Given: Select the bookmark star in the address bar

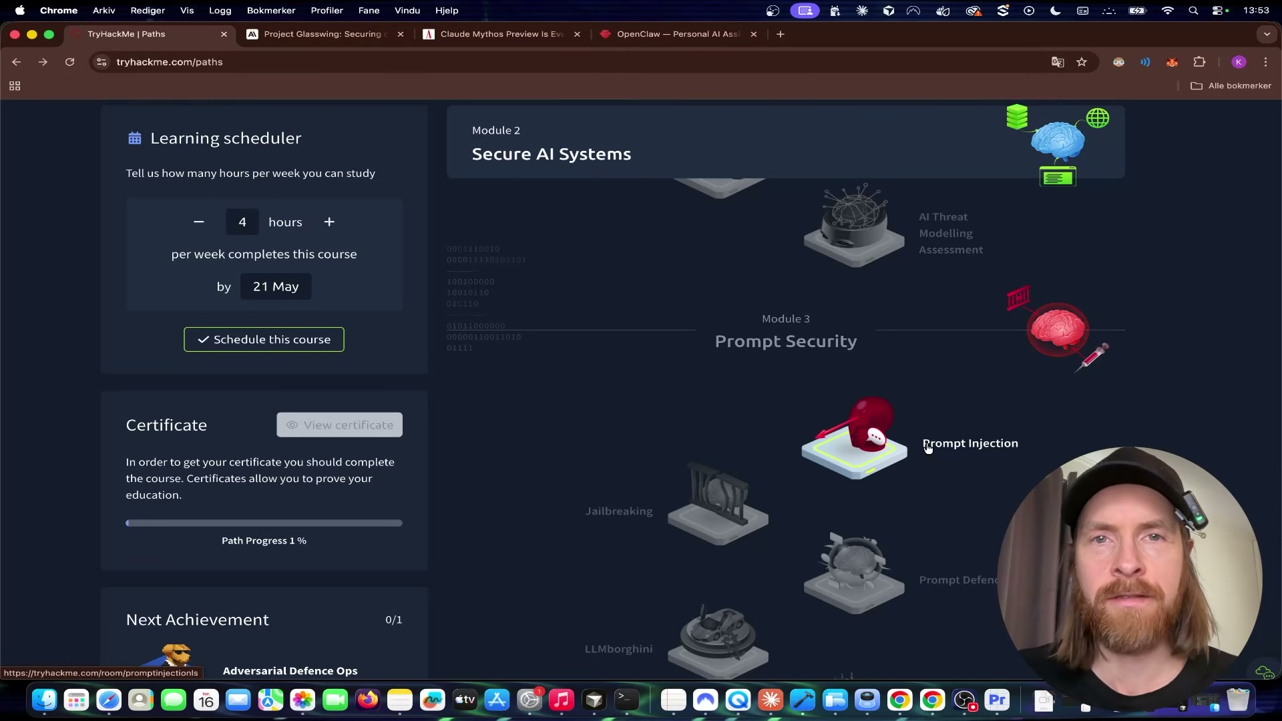Looking at the screenshot, I should (1082, 62).
